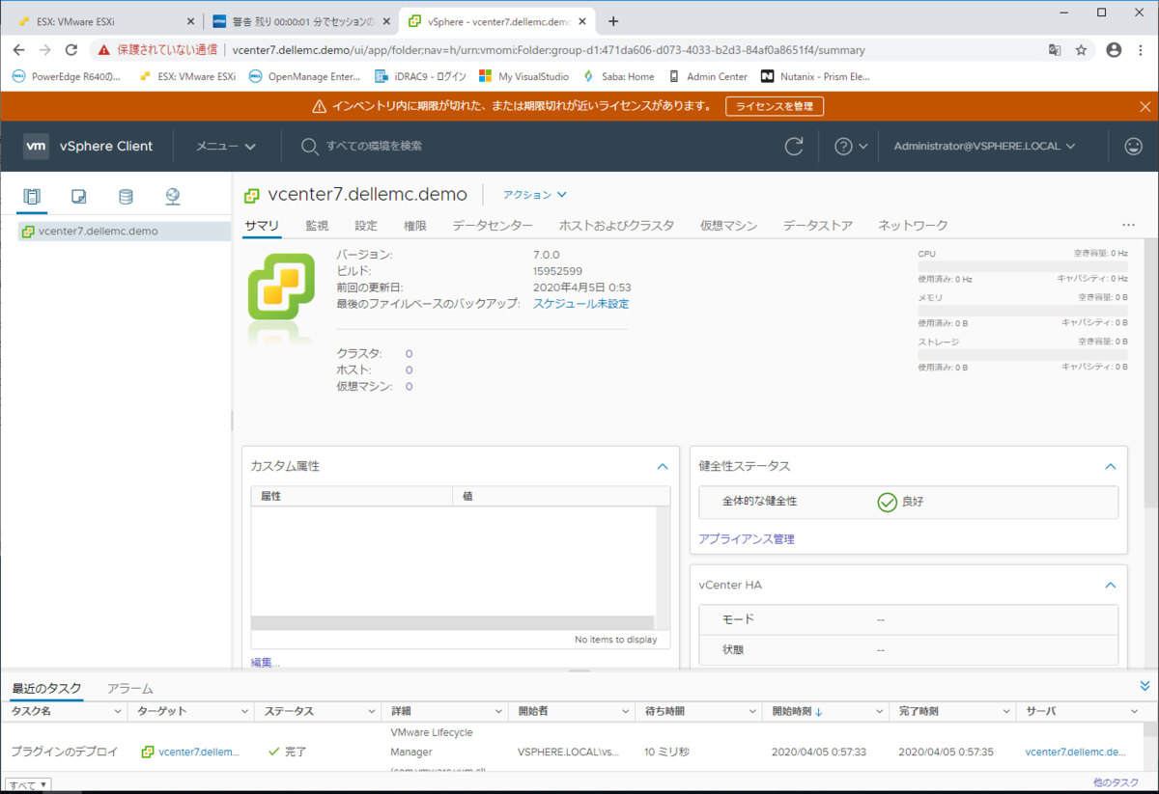Open the iDRAC9 login bookmark
This screenshot has height=794, width=1159.
(x=420, y=76)
